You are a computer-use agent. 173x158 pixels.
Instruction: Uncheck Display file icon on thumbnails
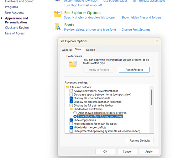[71, 98]
